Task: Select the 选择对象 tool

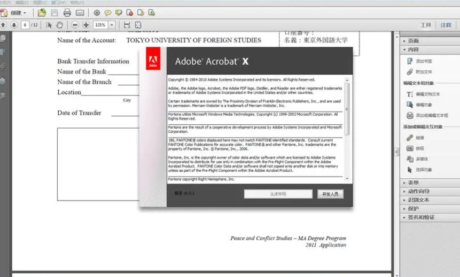Action: [x=419, y=170]
